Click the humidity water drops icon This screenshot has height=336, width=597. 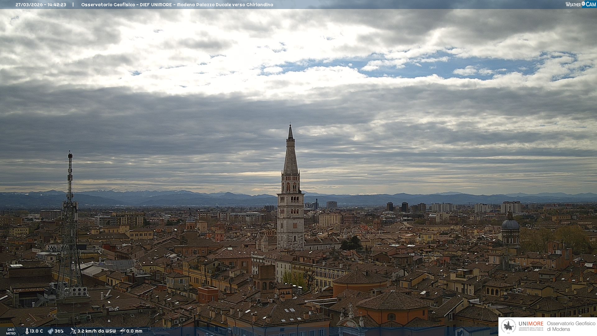(50, 331)
